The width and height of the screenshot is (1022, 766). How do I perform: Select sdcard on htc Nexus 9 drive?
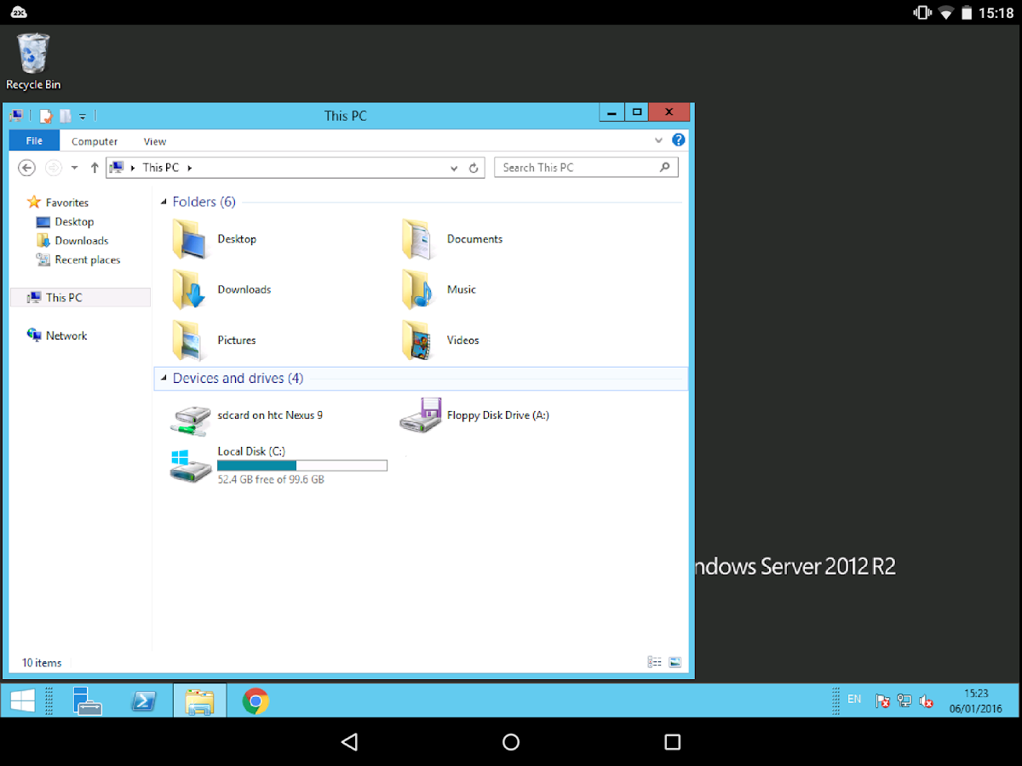coord(247,416)
